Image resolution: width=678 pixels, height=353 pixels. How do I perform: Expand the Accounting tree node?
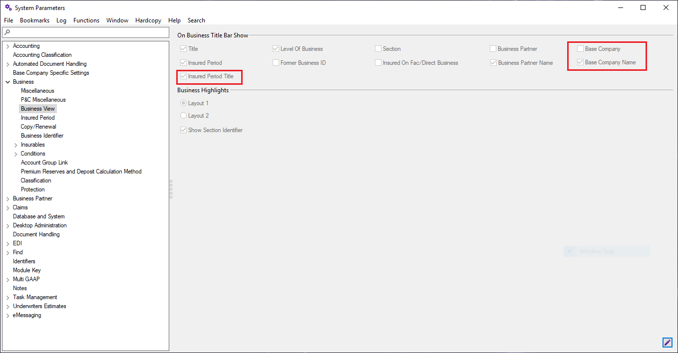point(7,46)
